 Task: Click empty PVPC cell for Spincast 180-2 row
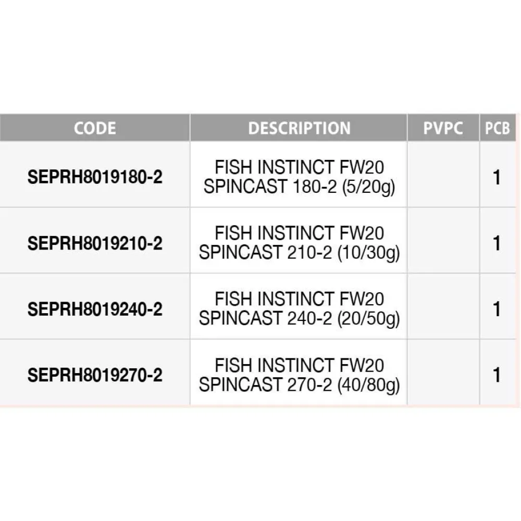[x=443, y=178]
